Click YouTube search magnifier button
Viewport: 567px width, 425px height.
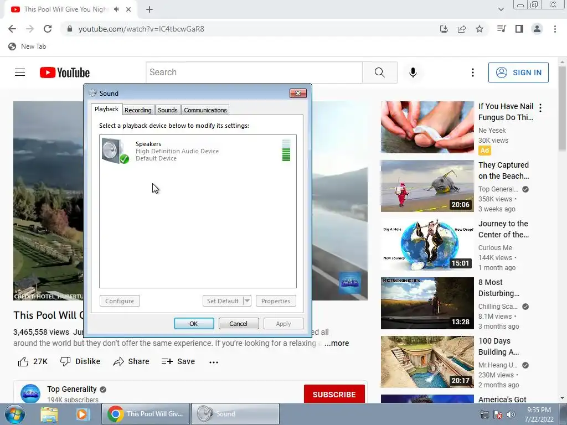click(380, 72)
